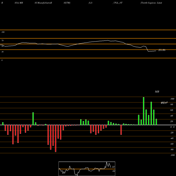Click the '(5,5' parameter text
This screenshot has height=176, width=176.
[90, 3]
